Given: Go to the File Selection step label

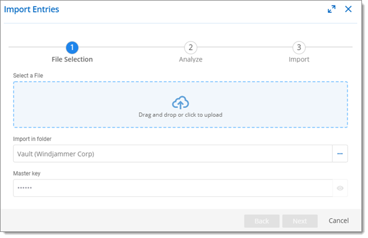Looking at the screenshot, I should pyautogui.click(x=72, y=59).
